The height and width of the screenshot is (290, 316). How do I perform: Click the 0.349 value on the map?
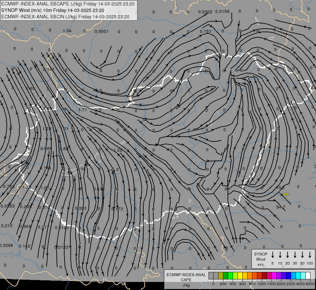click(x=25, y=227)
